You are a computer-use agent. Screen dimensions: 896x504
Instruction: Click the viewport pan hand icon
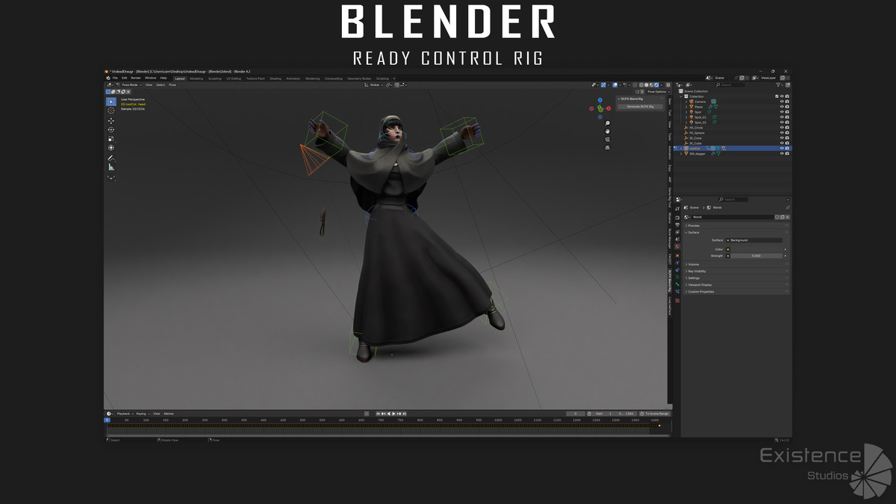pos(607,131)
